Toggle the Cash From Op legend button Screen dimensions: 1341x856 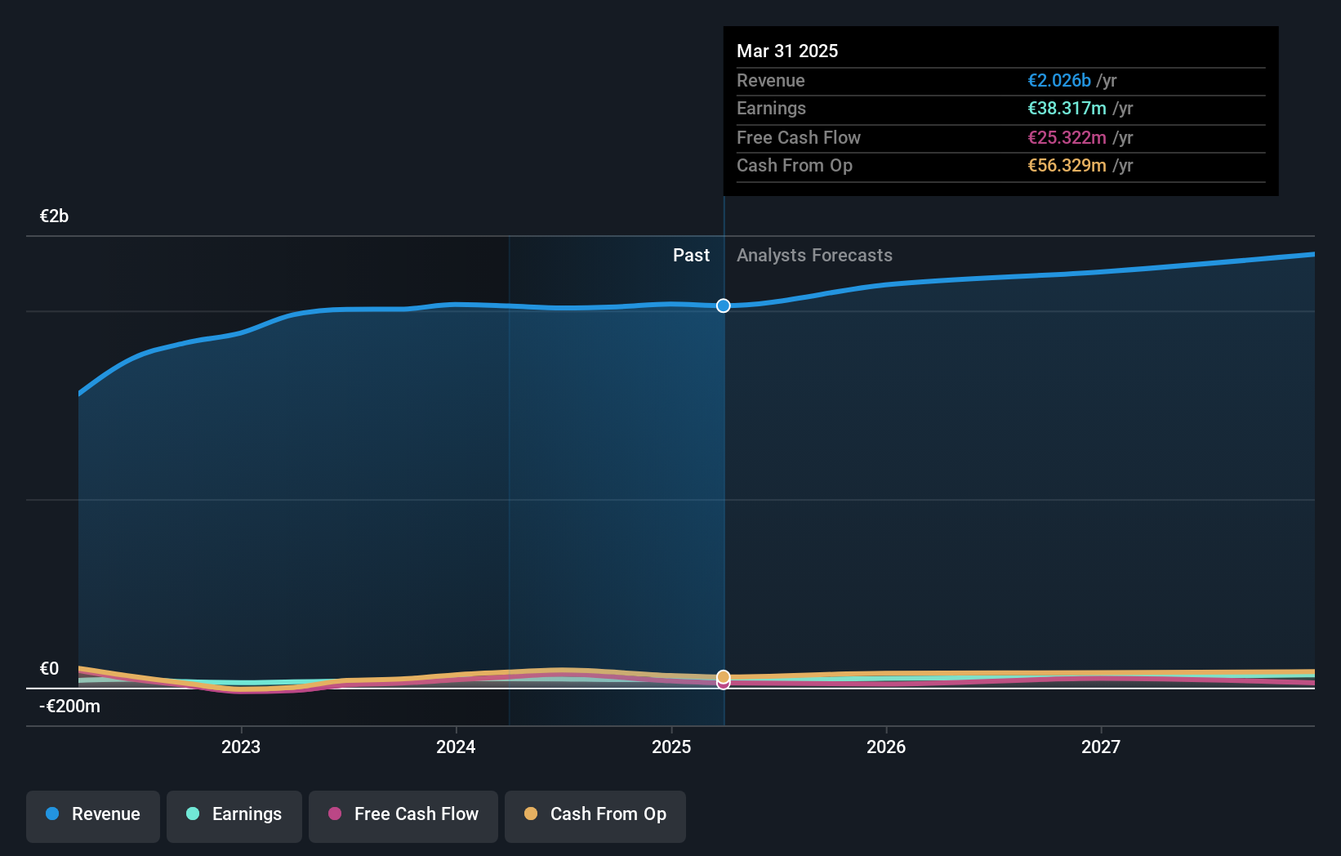[x=595, y=816]
